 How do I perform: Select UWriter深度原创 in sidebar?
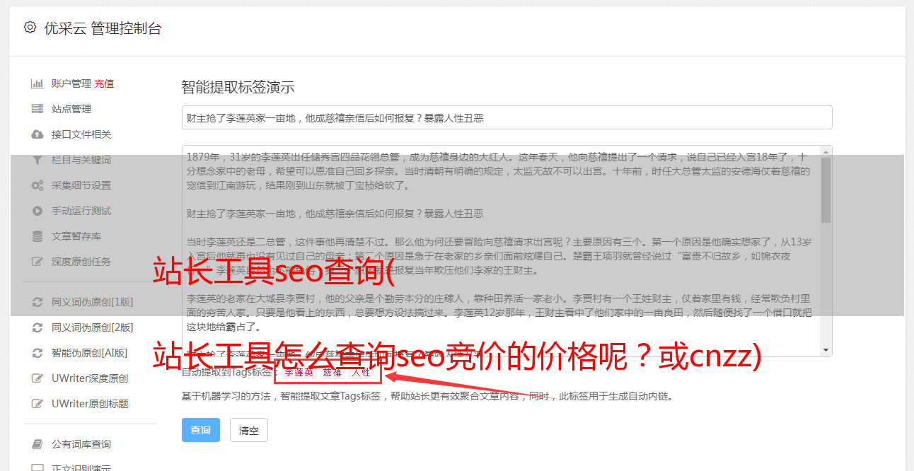point(89,378)
